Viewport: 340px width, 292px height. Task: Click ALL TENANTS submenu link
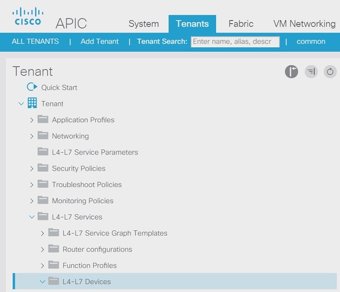click(x=35, y=41)
